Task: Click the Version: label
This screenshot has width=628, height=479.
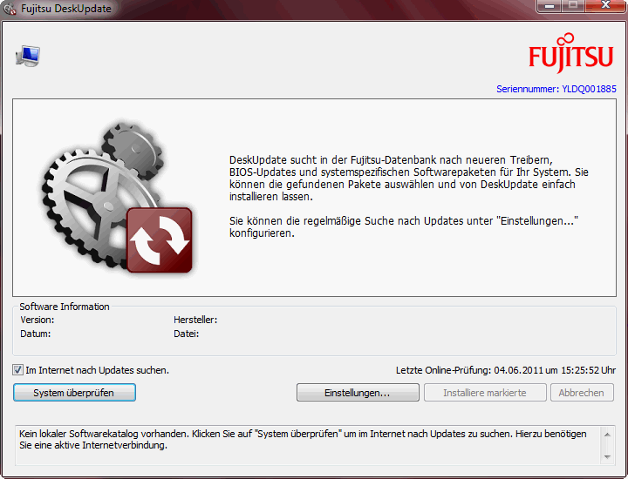Action: coord(38,320)
